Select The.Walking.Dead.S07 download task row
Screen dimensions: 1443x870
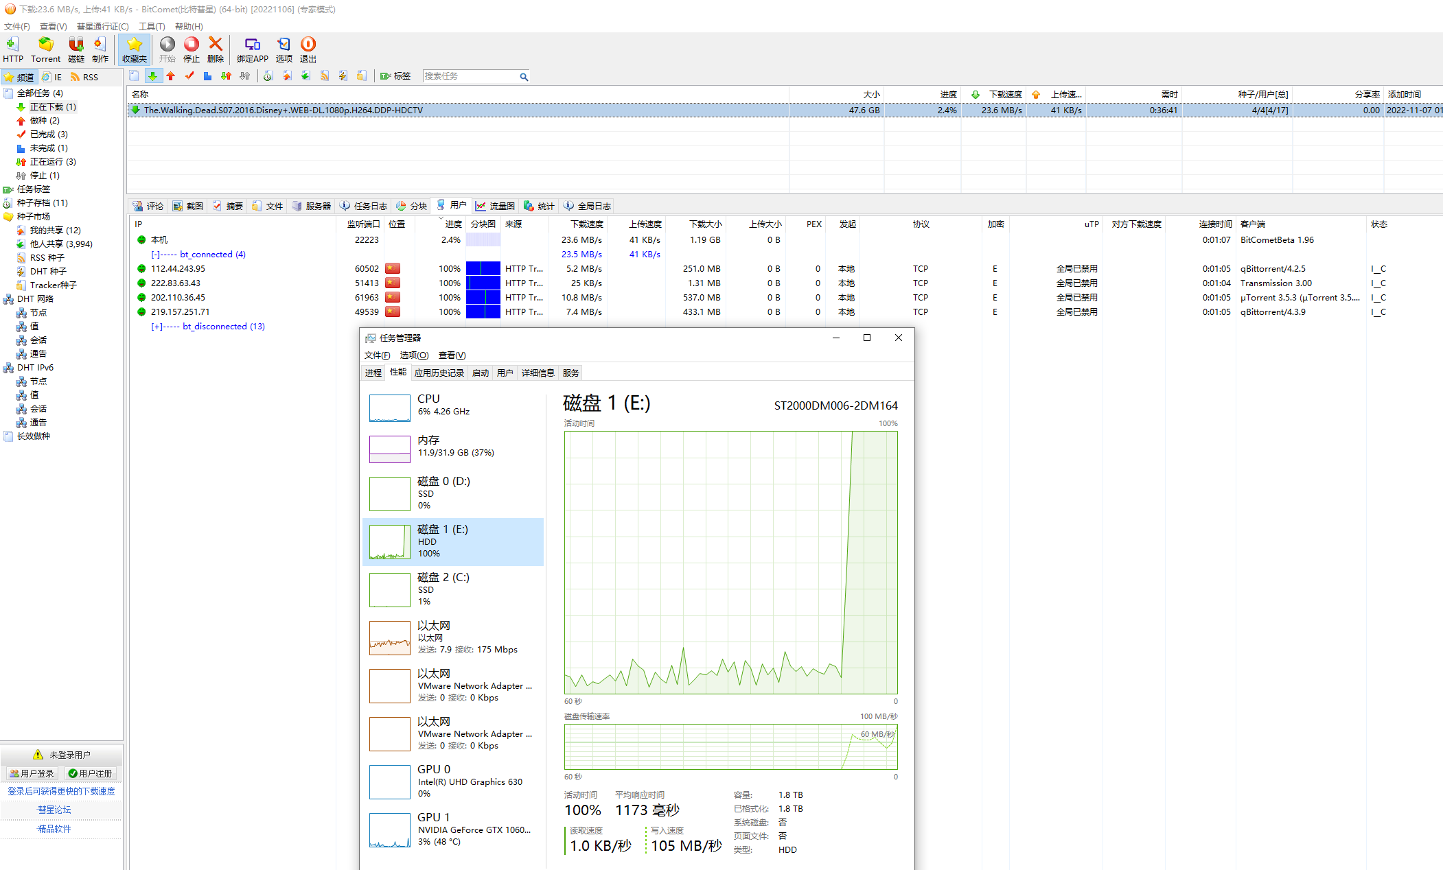785,110
